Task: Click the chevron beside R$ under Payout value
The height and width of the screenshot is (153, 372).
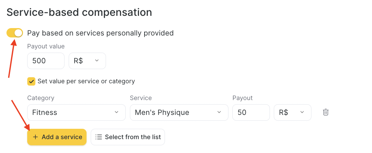Action: 97,61
